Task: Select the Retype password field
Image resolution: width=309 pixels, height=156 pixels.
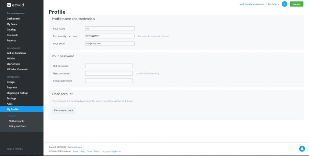Action: click(109, 81)
